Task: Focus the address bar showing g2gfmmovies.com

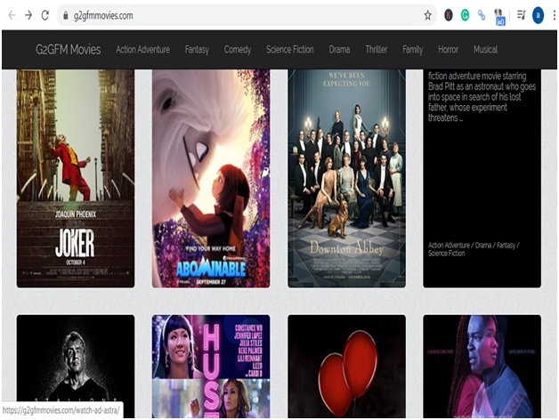Action: coord(246,15)
